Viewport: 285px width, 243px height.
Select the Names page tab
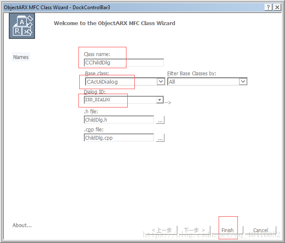[x=21, y=57]
